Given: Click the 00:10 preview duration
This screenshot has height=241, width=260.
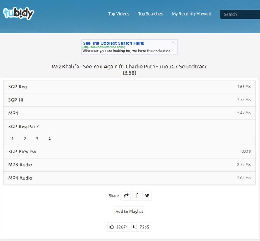Looking at the screenshot, I should click(x=246, y=151).
